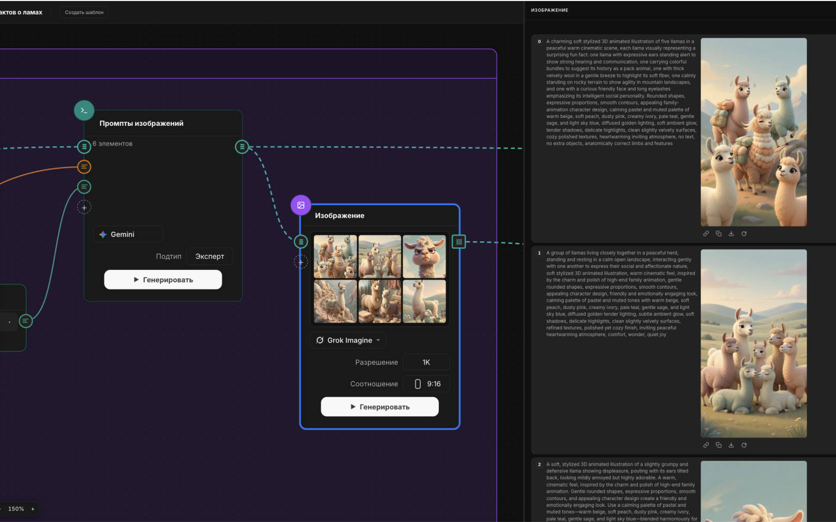This screenshot has width=836, height=522.
Task: Click the purple image icon on Изображение node
Action: click(x=301, y=205)
